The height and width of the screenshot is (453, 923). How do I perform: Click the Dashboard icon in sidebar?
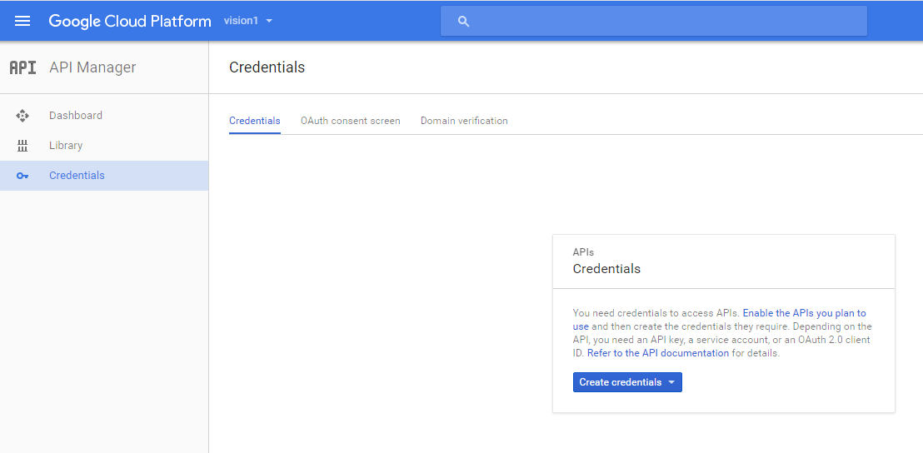22,116
